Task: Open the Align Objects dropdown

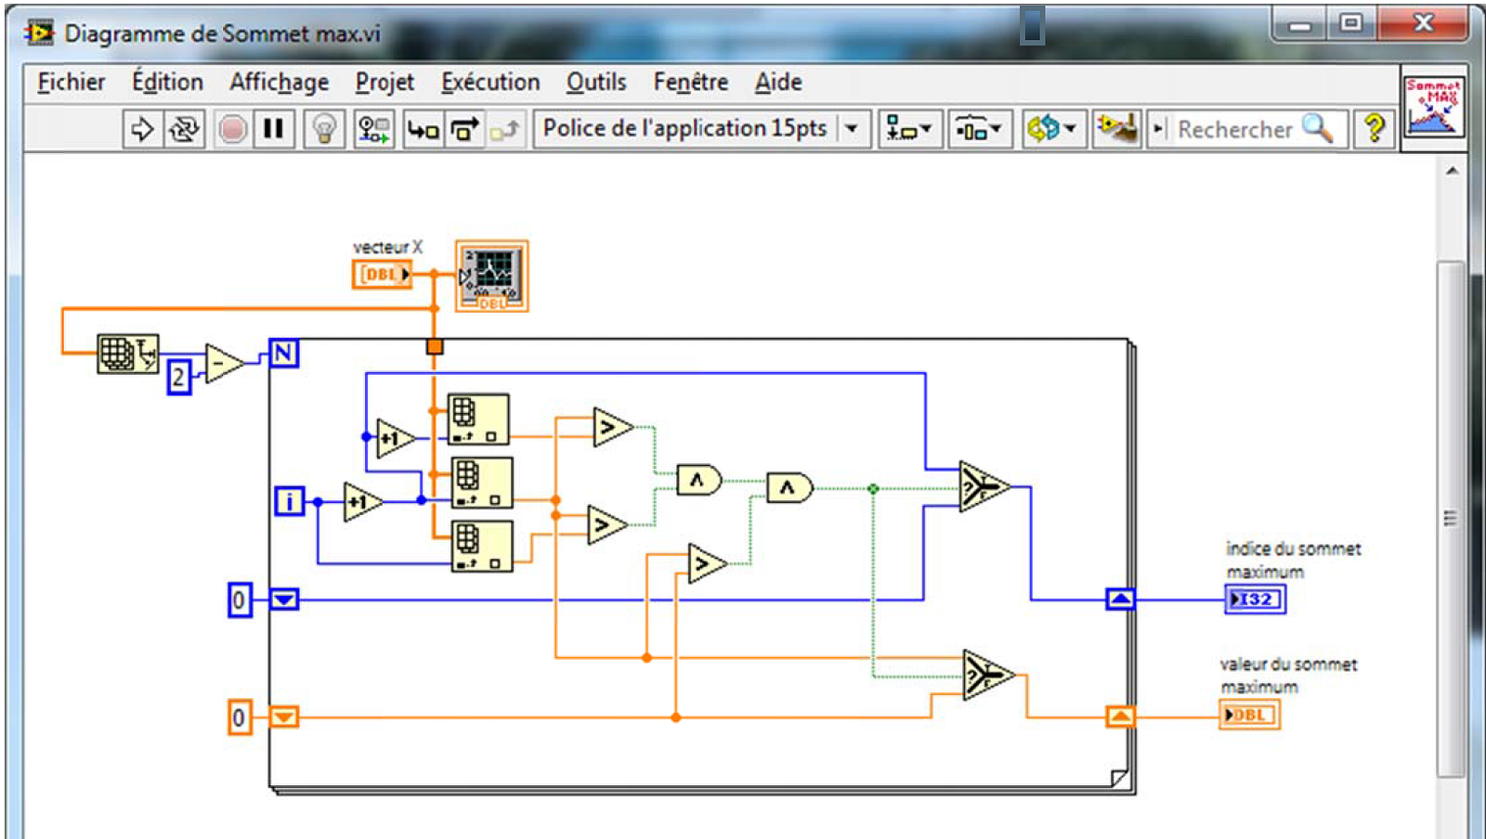Action: 909,129
